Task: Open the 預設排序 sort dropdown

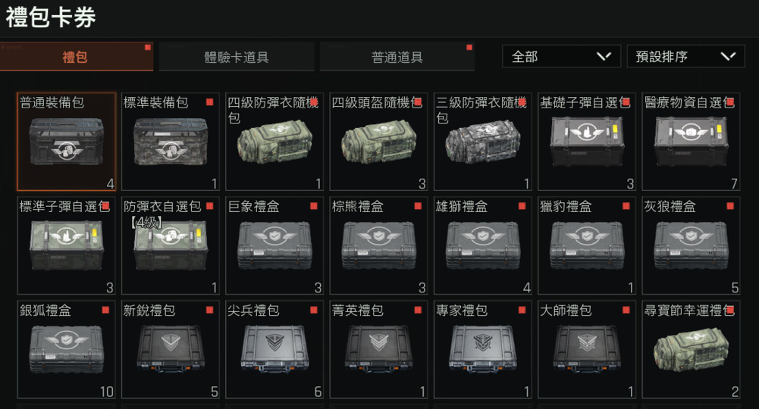Action: 685,57
